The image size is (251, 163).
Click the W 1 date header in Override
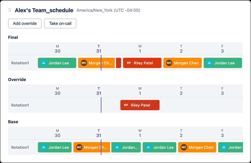140,91
